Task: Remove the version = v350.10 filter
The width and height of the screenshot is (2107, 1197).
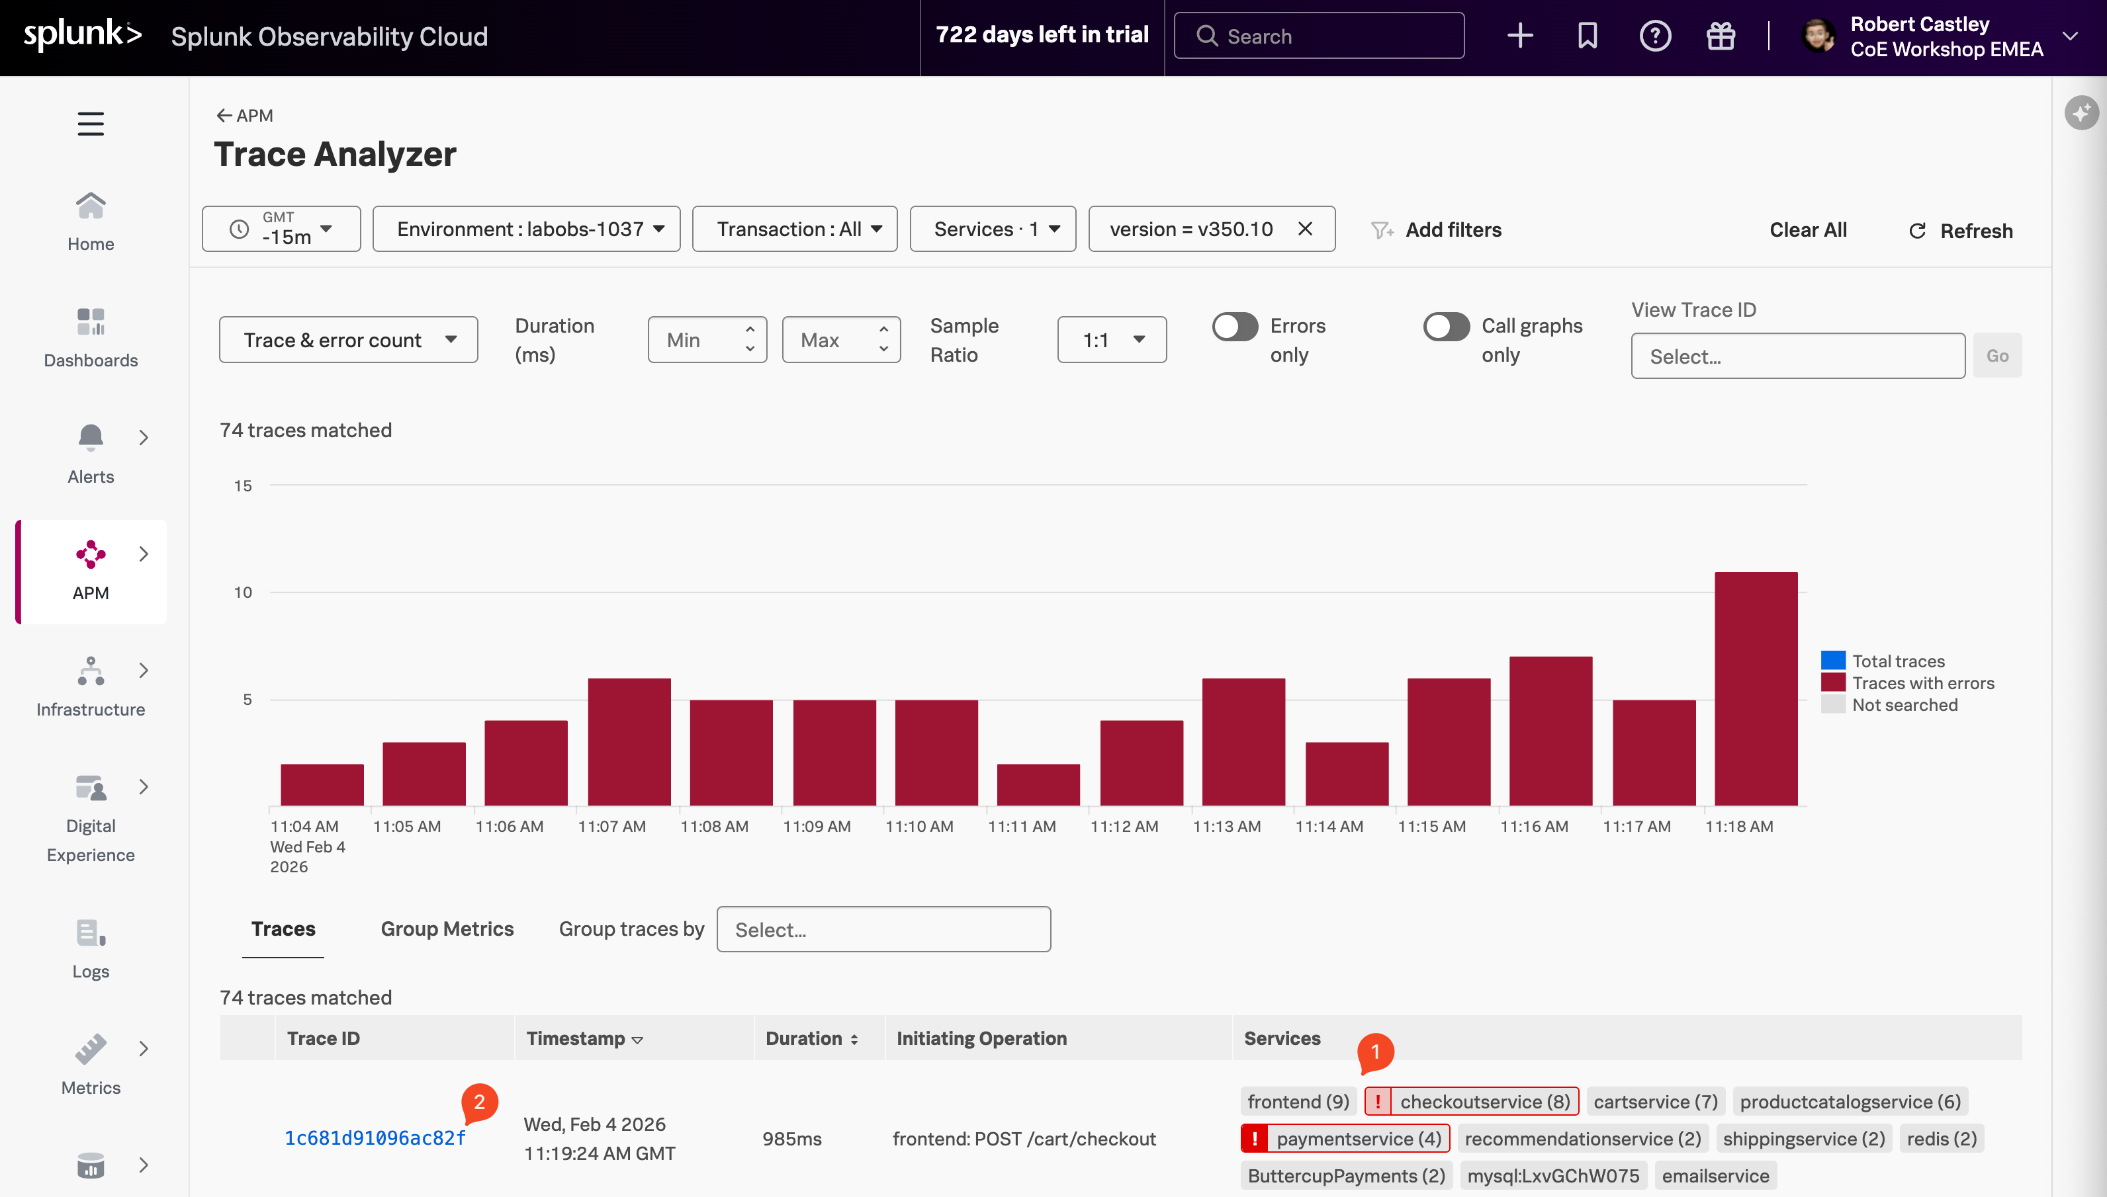Action: (x=1305, y=229)
